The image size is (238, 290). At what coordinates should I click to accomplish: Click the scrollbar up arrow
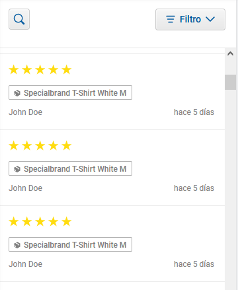[230, 54]
